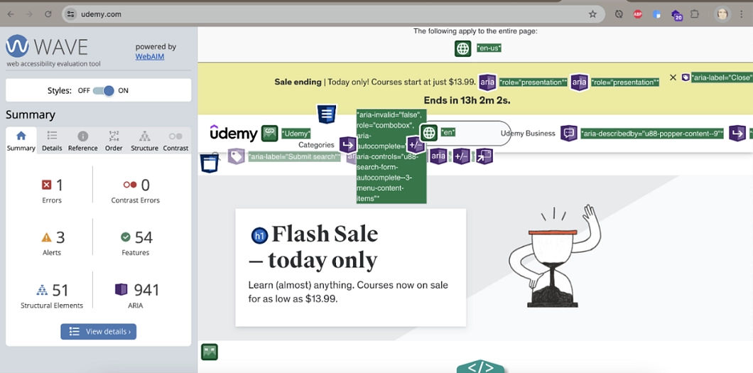Click the green linked image icon beside Udemy
753x373 pixels.
pyautogui.click(x=270, y=134)
